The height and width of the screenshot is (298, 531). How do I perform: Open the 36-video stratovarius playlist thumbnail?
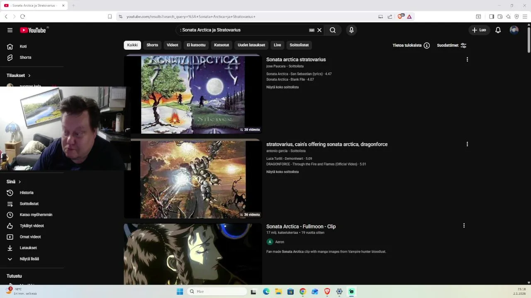tap(193, 180)
